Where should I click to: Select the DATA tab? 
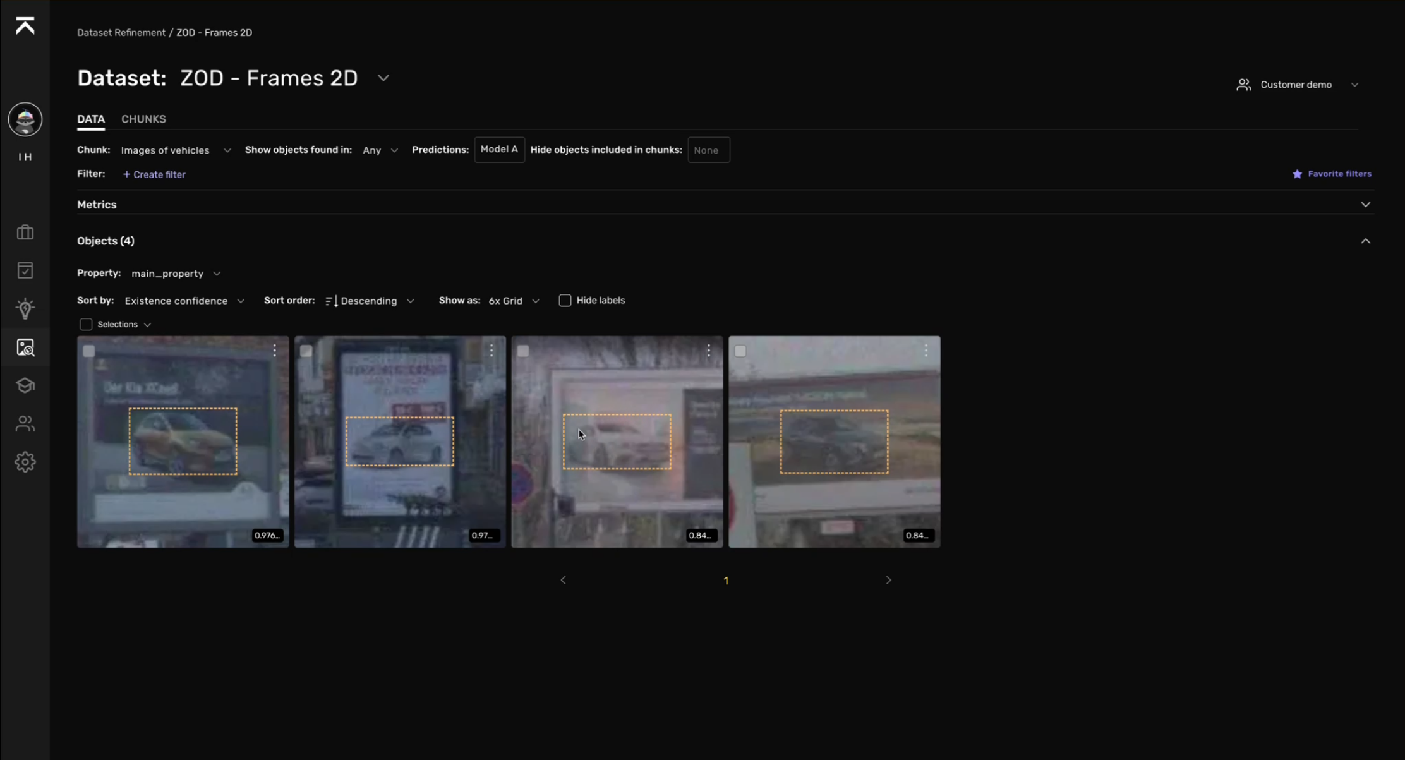pos(91,119)
